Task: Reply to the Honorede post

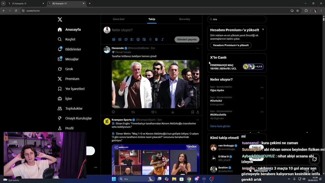Action: 113,112
